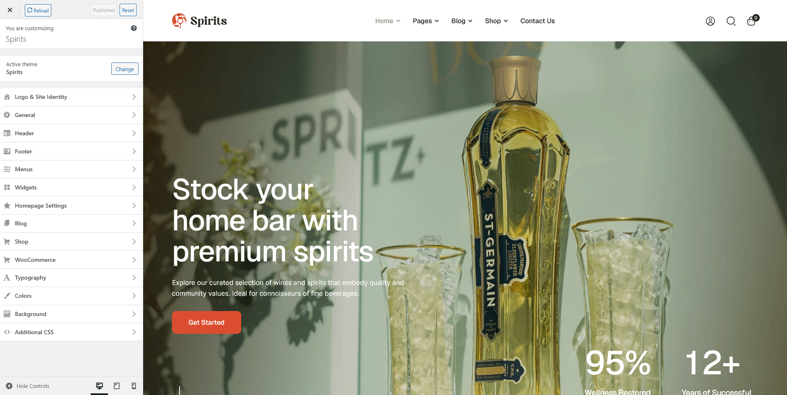The width and height of the screenshot is (787, 395).
Task: Click the Change theme button
Action: coord(125,69)
